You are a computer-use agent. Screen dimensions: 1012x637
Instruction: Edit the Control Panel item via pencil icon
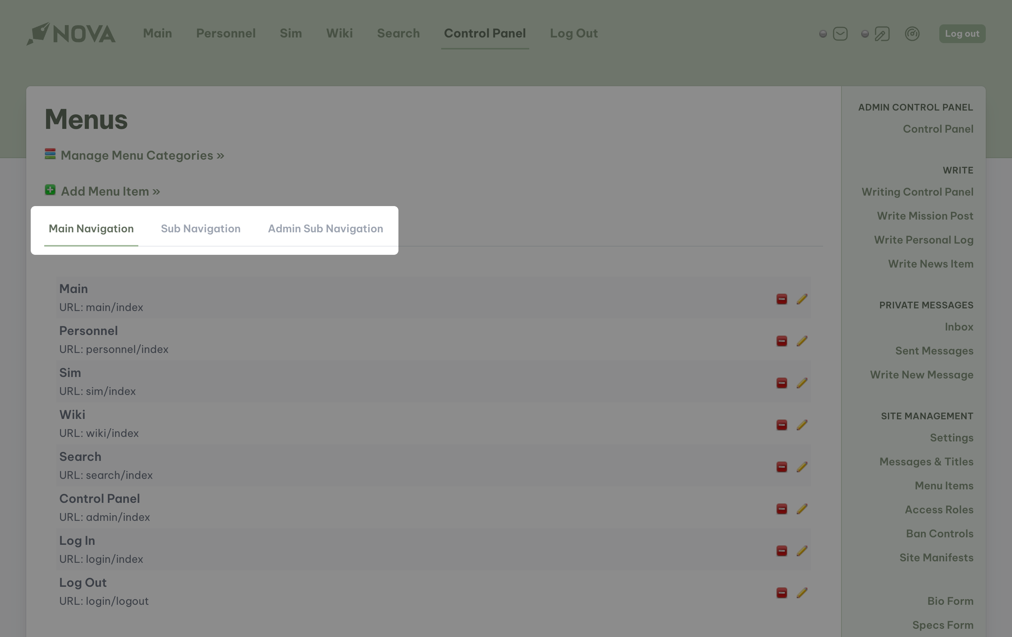click(x=802, y=509)
